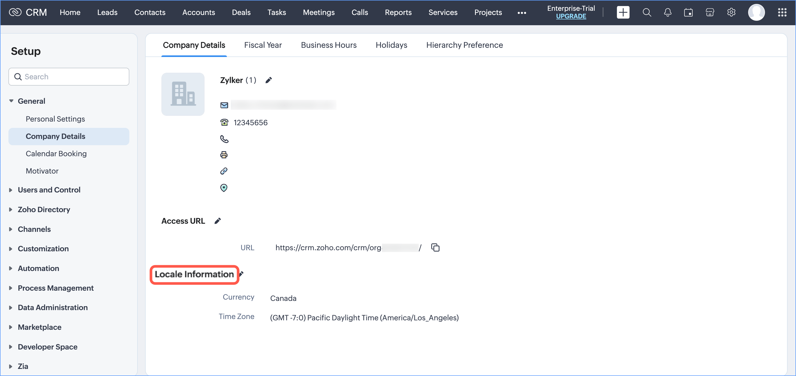The image size is (796, 376).
Task: Switch to the Fiscal Year tab
Action: 263,45
